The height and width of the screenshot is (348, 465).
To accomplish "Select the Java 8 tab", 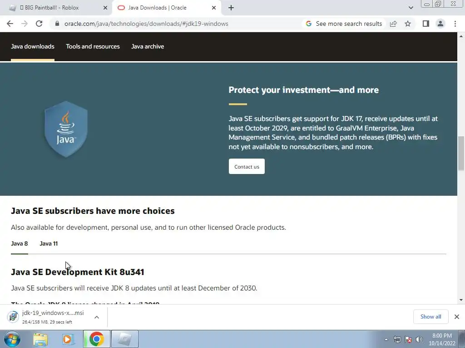I will click(x=19, y=243).
